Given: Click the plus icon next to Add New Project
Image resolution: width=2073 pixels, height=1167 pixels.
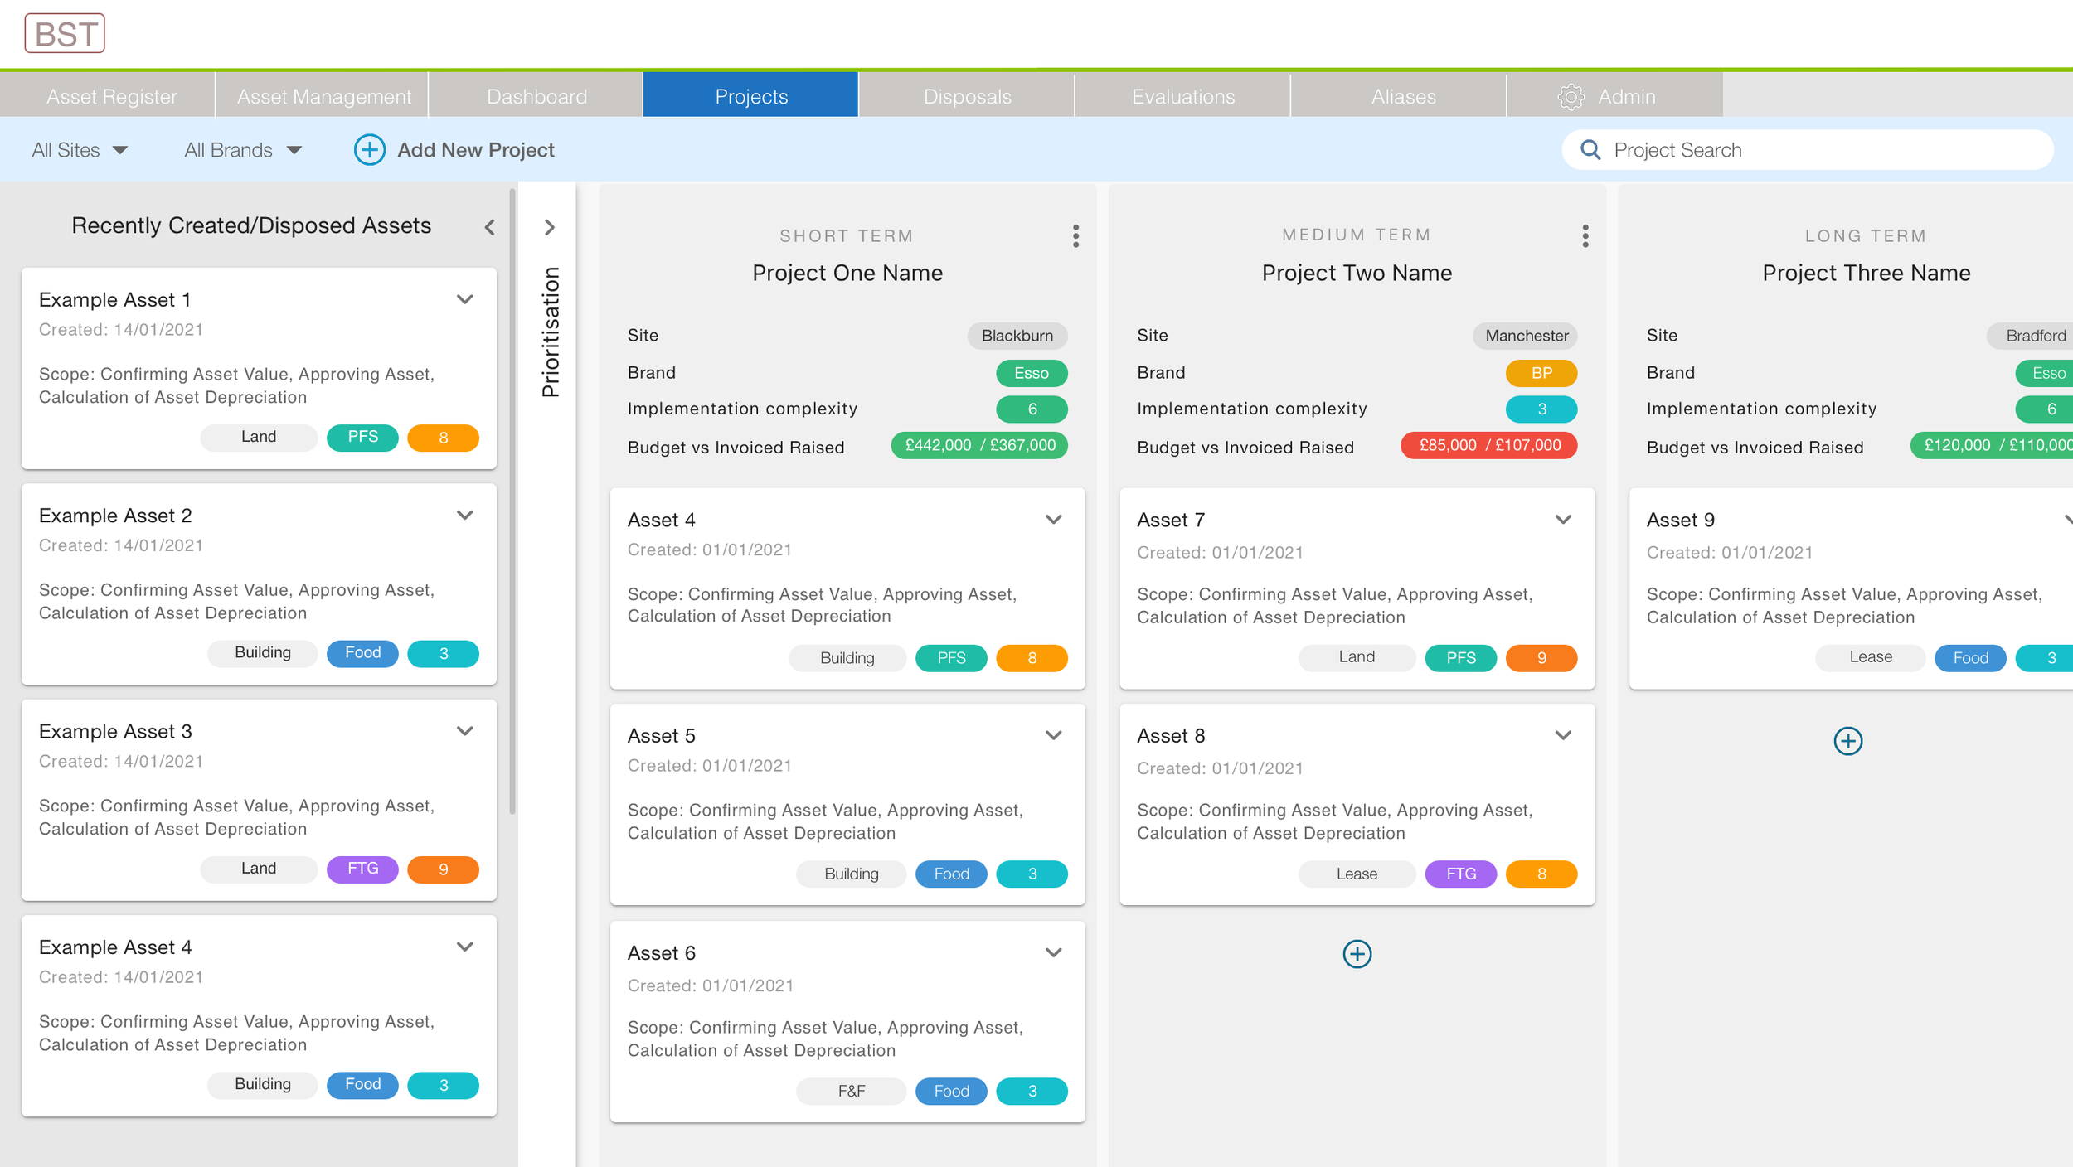Looking at the screenshot, I should (x=369, y=150).
